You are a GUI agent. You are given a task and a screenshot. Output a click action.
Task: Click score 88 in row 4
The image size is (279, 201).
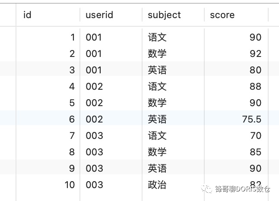coord(255,87)
